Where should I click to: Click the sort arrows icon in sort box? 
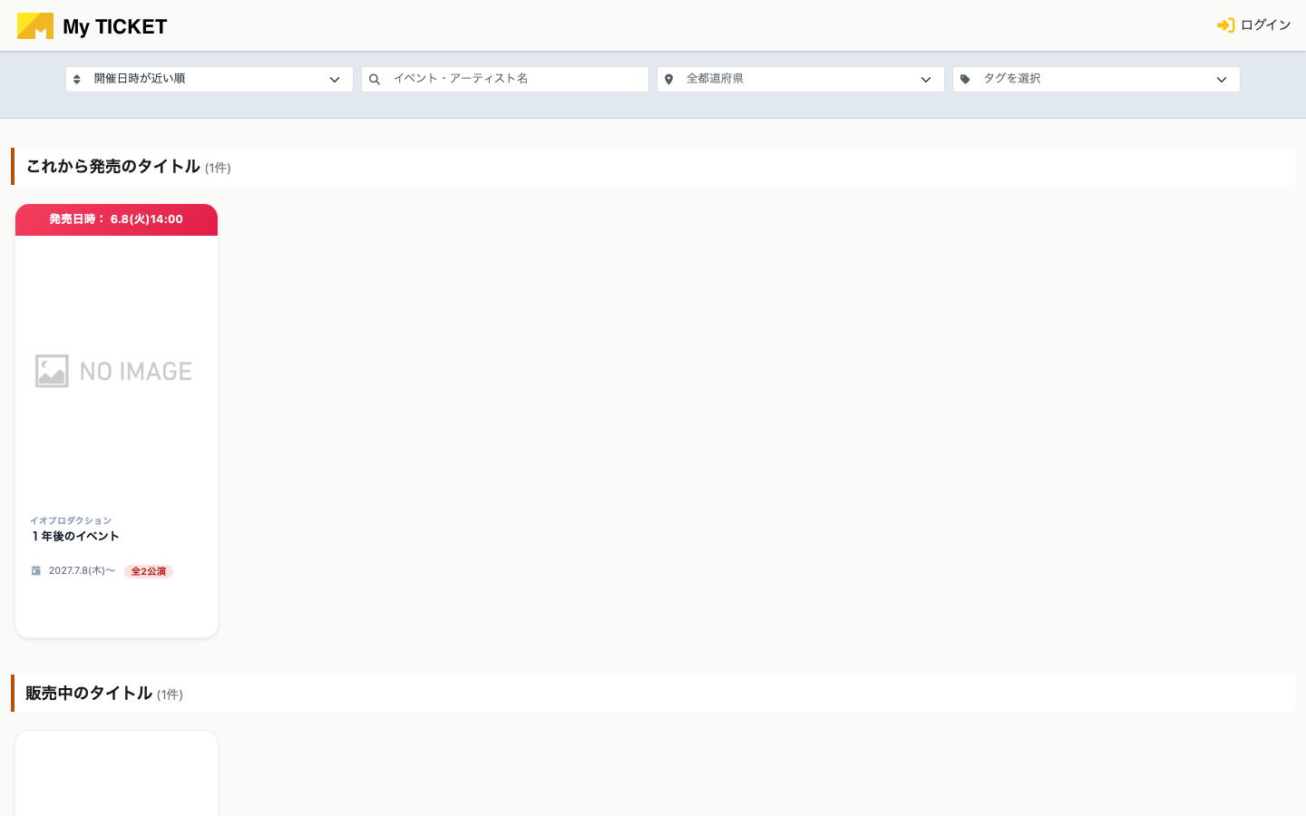[x=77, y=80]
